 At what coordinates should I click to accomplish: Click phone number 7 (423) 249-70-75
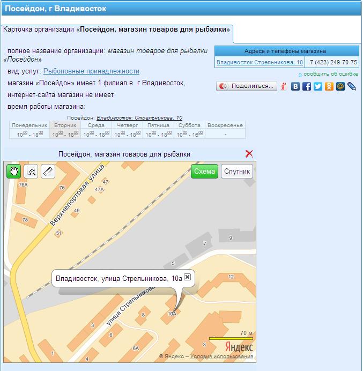(333, 62)
